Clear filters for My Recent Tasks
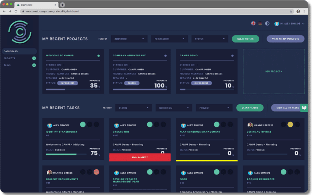Viewport: 312px width, 195px height. (250, 108)
